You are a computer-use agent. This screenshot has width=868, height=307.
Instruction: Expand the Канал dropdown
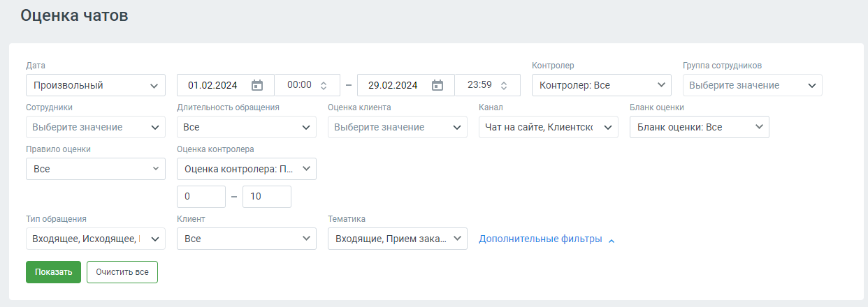pyautogui.click(x=548, y=127)
